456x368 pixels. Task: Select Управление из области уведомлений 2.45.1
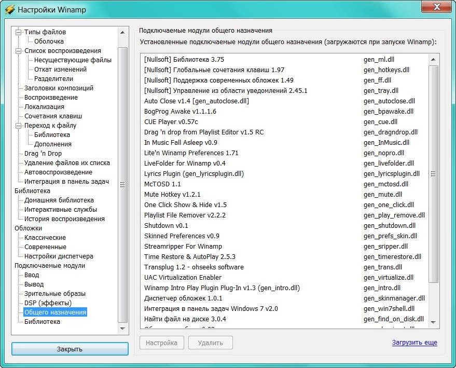point(284,90)
